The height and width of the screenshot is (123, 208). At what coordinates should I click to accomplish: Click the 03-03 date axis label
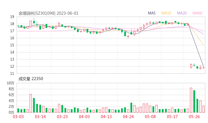click(18, 117)
